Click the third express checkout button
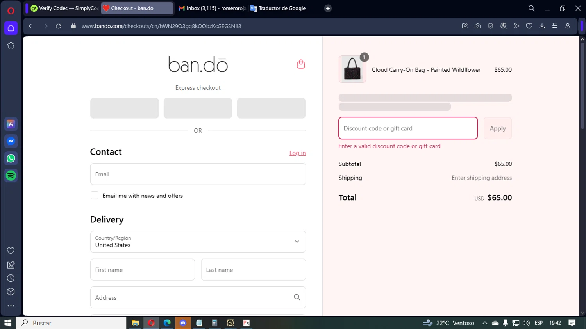Image resolution: width=586 pixels, height=329 pixels. pos(271,108)
